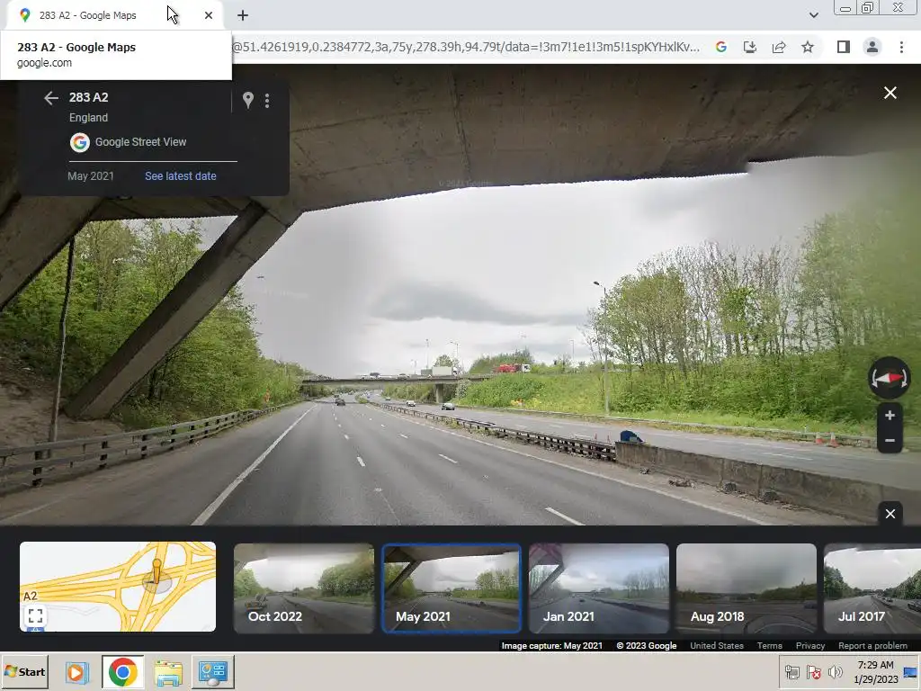Zoom in with the plus button
This screenshot has height=691, width=921.
coord(890,416)
